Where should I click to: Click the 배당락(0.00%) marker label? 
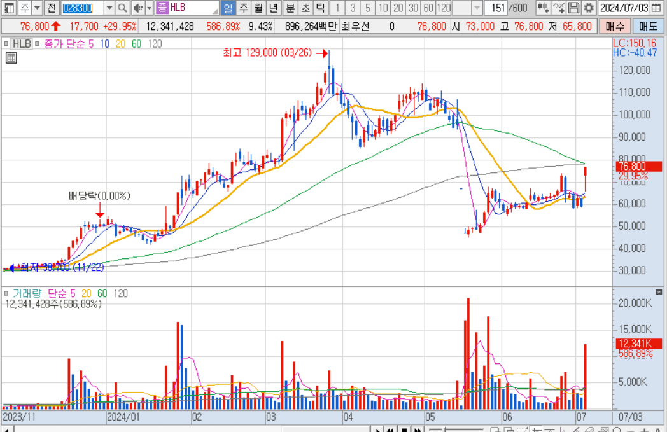(99, 195)
